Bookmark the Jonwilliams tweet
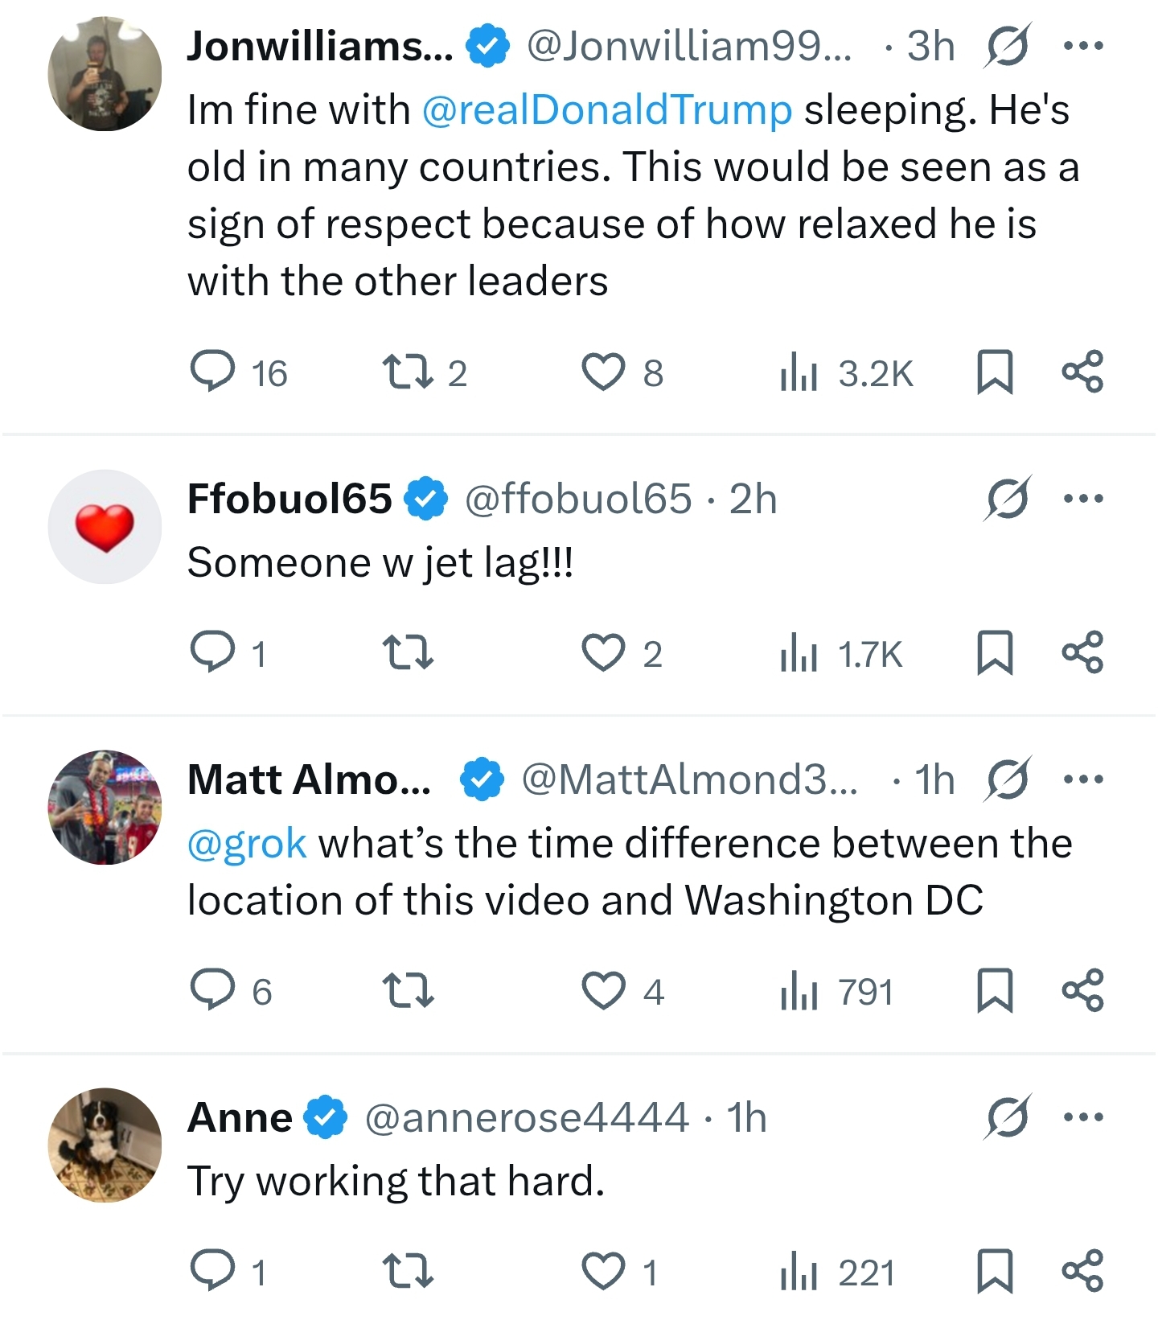1158x1320 pixels. point(994,372)
